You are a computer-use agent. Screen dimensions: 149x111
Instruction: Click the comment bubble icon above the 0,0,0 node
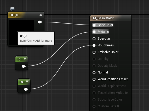tap(13, 9)
